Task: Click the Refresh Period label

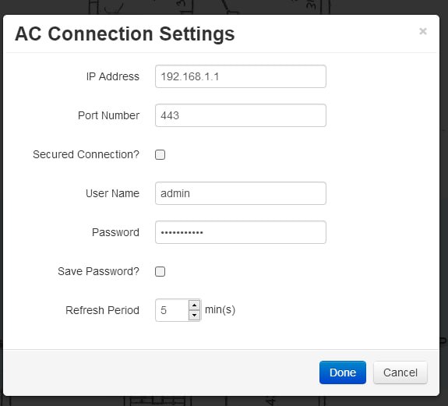Action: pyautogui.click(x=102, y=310)
